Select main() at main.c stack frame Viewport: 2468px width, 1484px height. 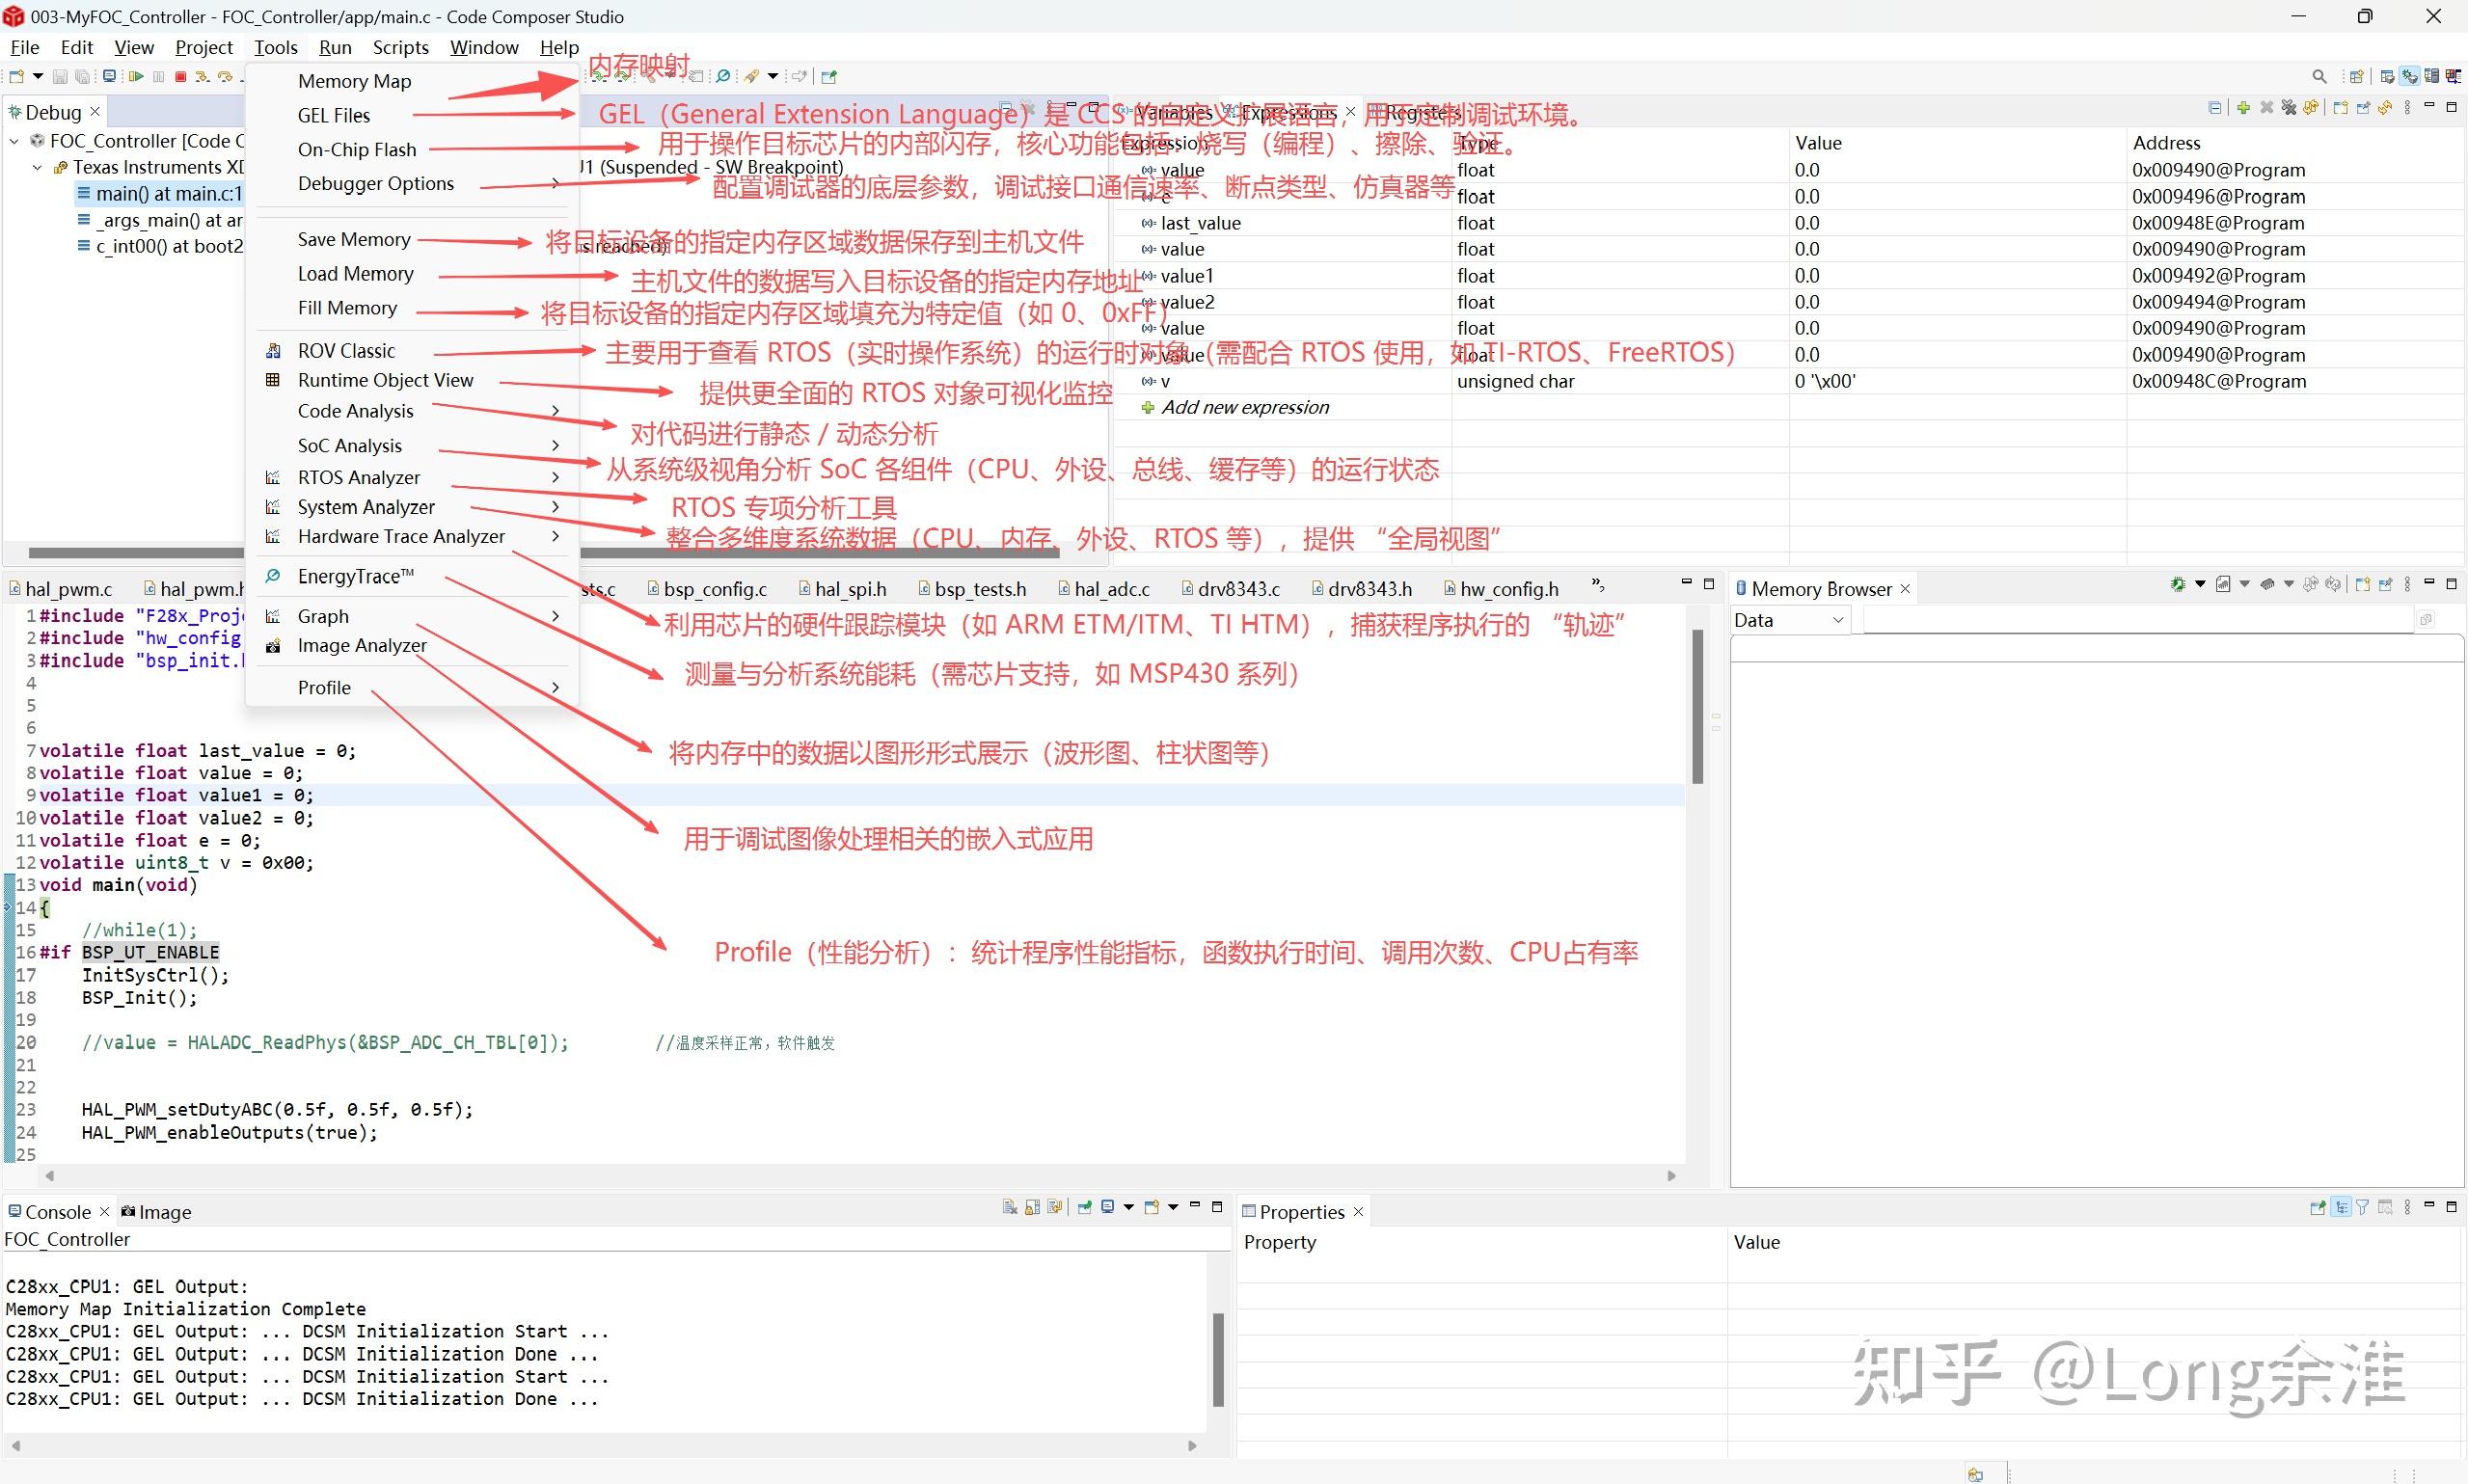coord(159,193)
